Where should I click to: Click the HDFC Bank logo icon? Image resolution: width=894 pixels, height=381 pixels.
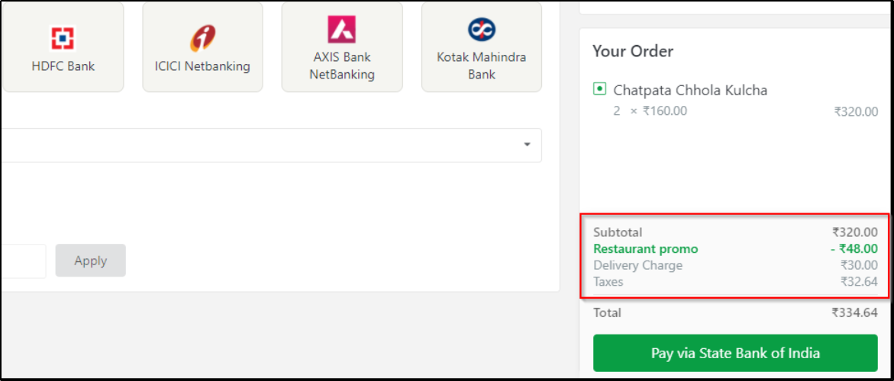click(x=63, y=38)
